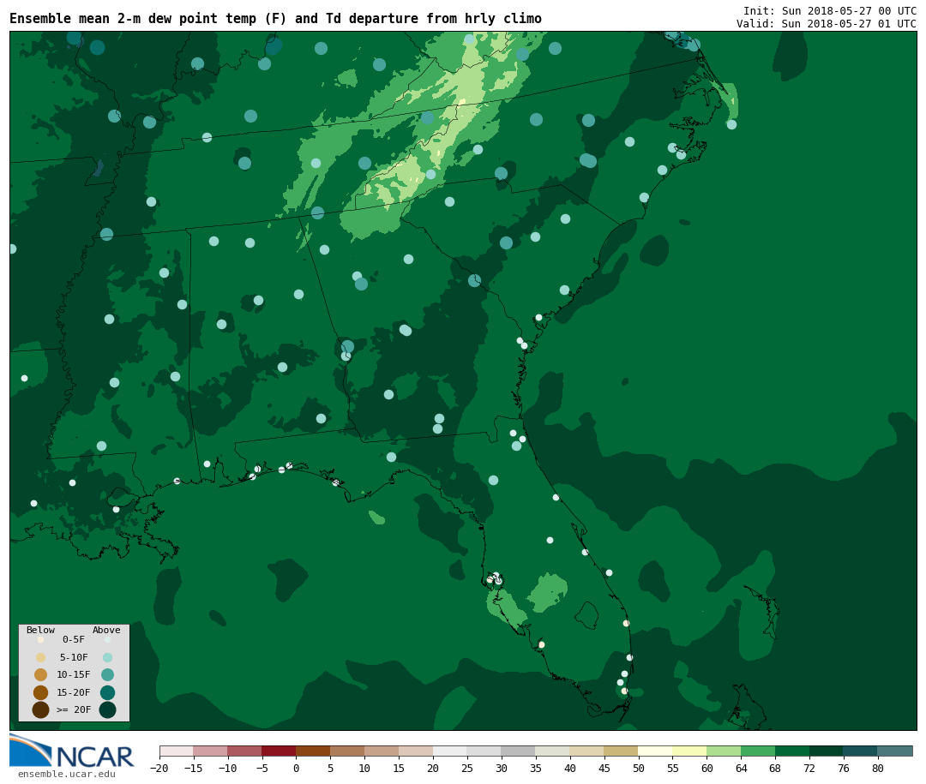Click the '64' colorbar tick label

[x=741, y=769]
